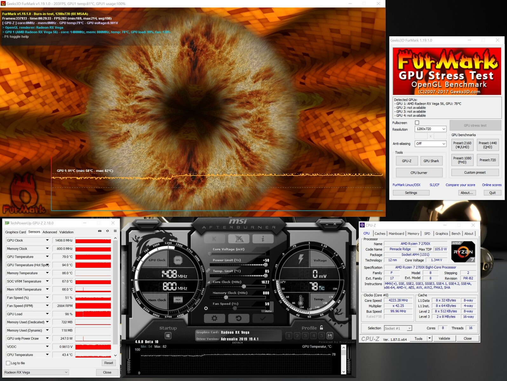This screenshot has height=381, width=507.
Task: Click the Compare your score link
Action: click(460, 185)
